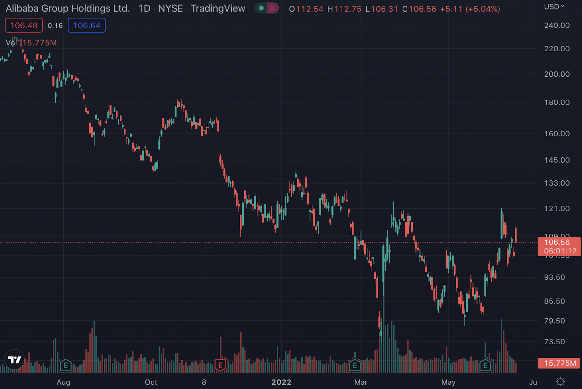
Task: Click the red current price label on the axis
Action: [559, 246]
